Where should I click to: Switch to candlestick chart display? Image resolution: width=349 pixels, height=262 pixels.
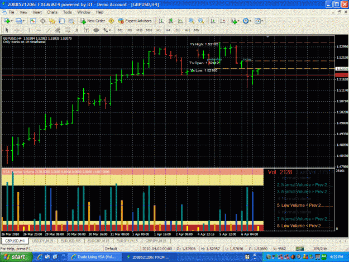pos(171,21)
